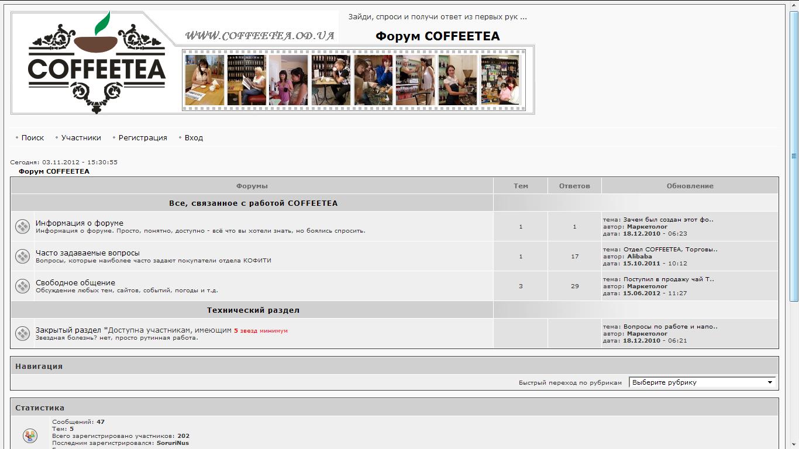The height and width of the screenshot is (449, 799).
Task: Click the statistic Сообщений: 47
Action: (x=78, y=422)
